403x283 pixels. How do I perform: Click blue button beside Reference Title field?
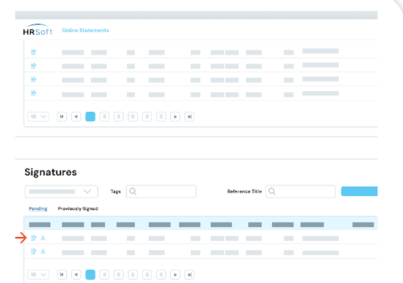[360, 191]
